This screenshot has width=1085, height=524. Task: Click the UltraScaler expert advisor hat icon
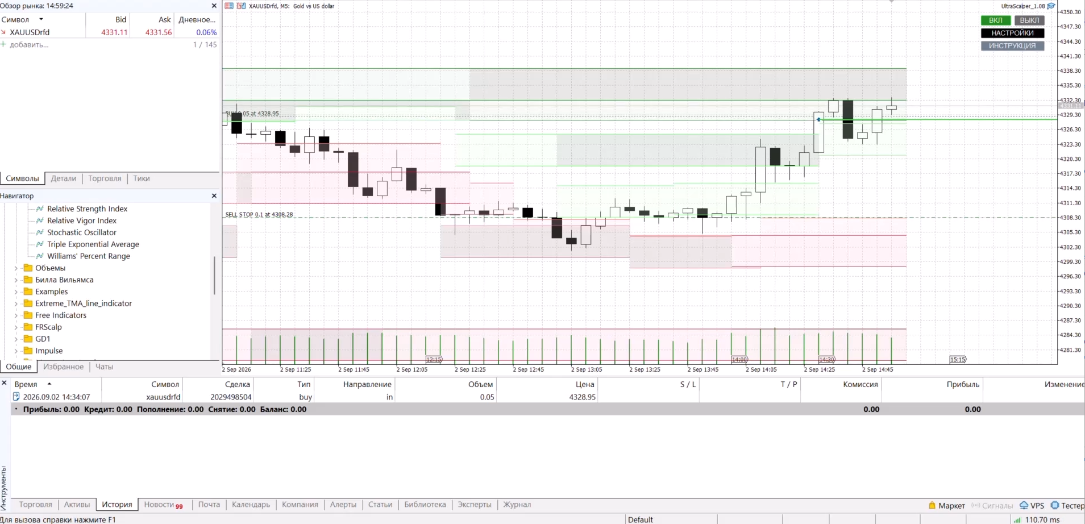[x=1051, y=6]
